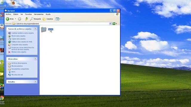Go to Mis sitios de red

tap(17, 75)
